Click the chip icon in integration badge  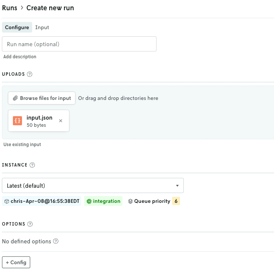tap(89, 201)
